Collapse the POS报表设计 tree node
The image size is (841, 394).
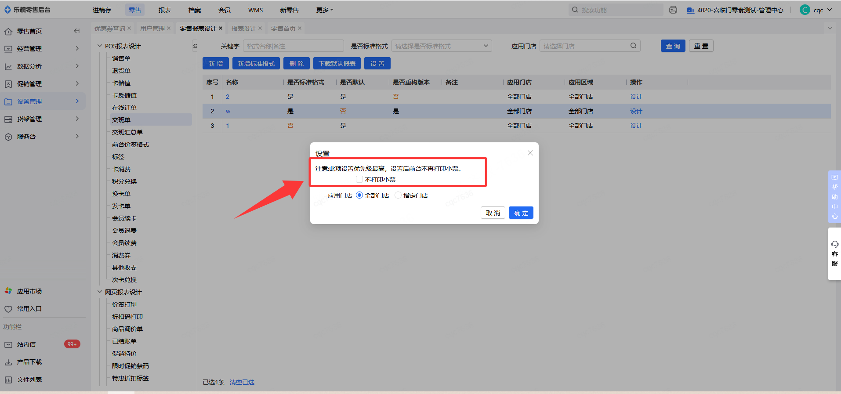(100, 46)
